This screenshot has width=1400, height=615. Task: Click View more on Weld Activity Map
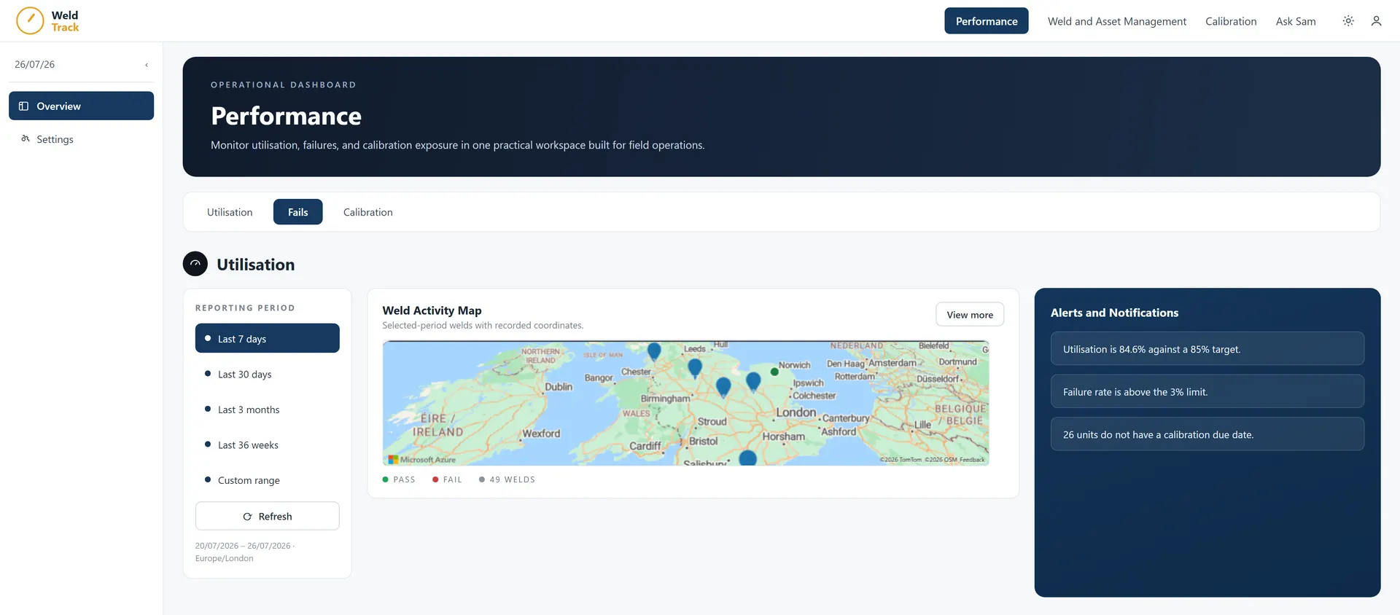pos(969,315)
